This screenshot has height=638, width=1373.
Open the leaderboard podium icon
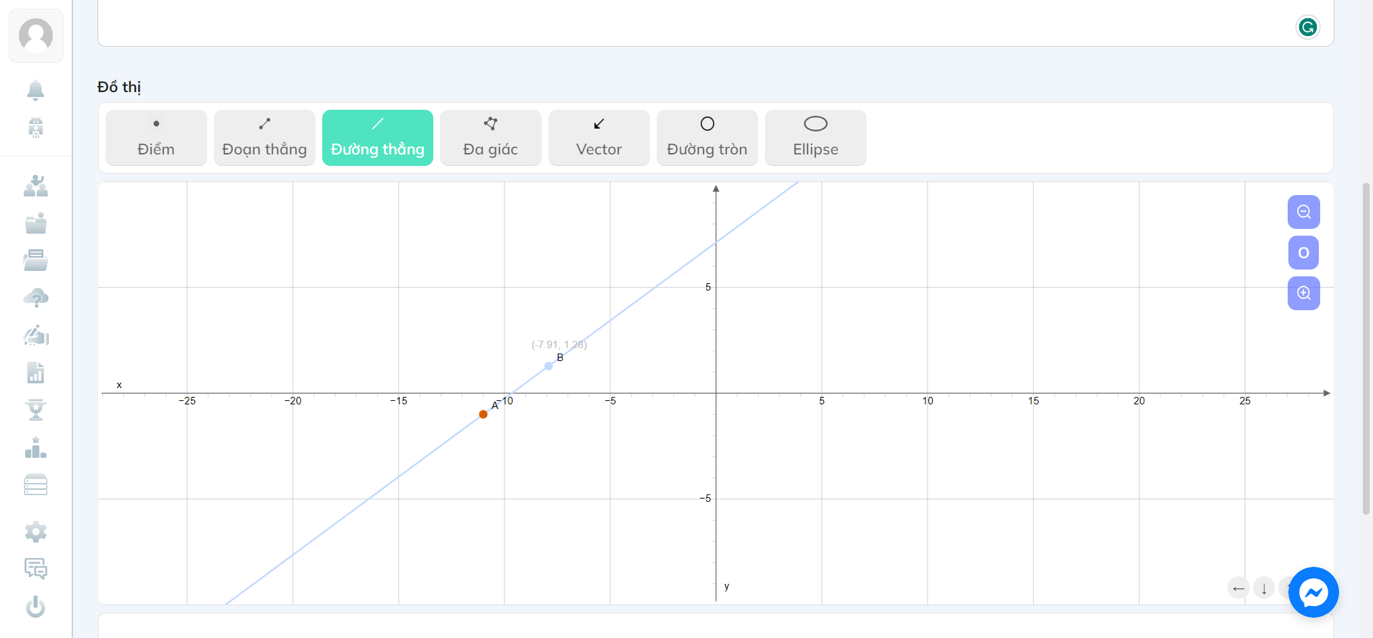point(36,448)
